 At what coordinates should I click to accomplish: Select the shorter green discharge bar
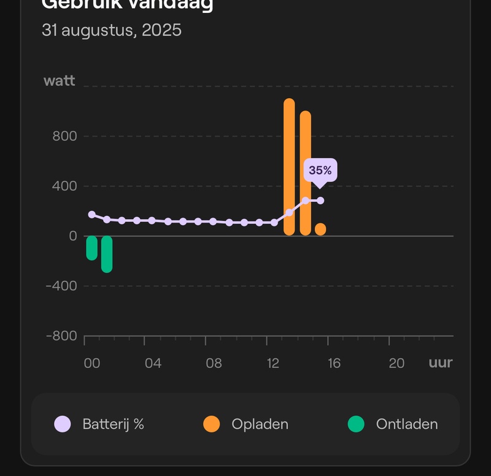point(92,248)
